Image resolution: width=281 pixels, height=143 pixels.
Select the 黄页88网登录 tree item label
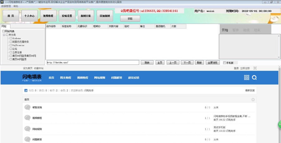click(19, 59)
